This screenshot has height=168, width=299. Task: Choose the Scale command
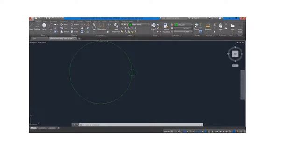point(74,32)
